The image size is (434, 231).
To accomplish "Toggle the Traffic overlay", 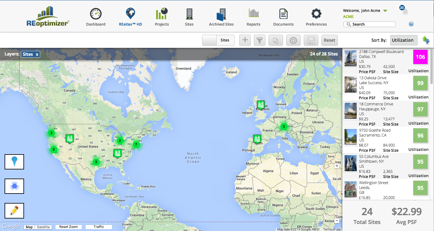I will pyautogui.click(x=99, y=227).
